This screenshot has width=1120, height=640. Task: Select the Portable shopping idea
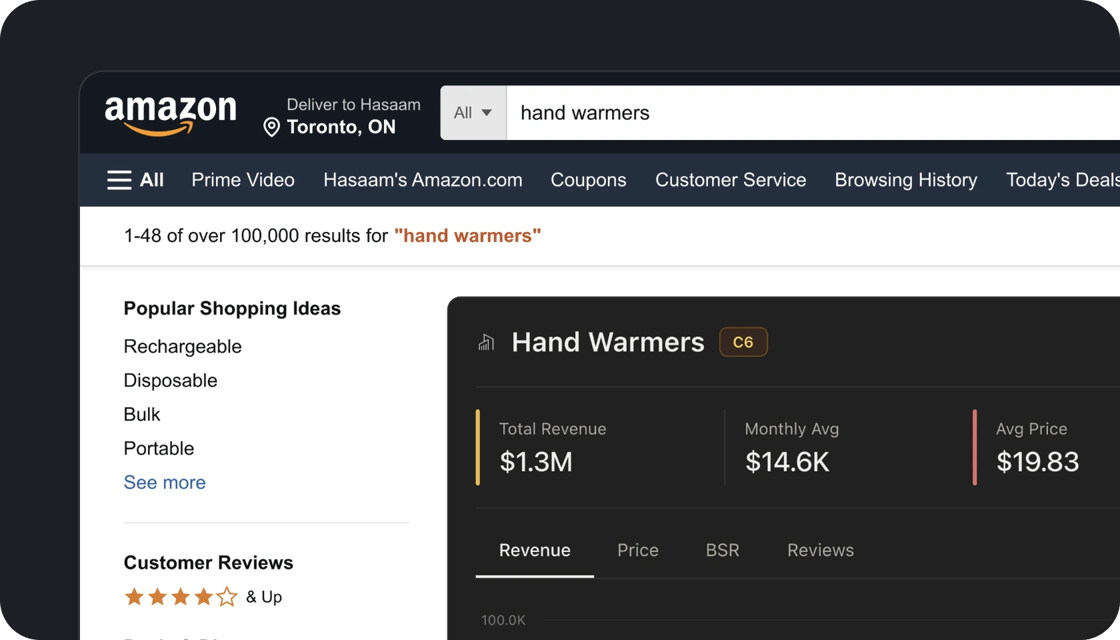[x=159, y=449]
